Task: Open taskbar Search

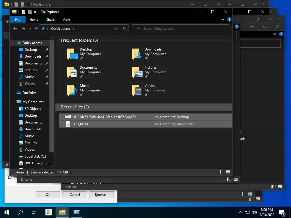Action: point(20,212)
